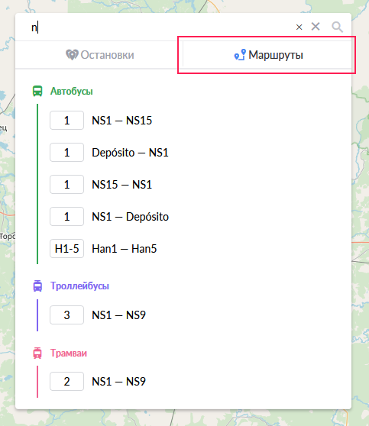Click the Троллейбусы section header
This screenshot has width=369, height=426.
79,286
